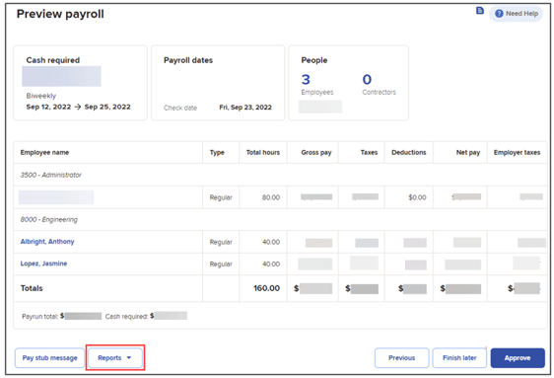This screenshot has width=554, height=378.
Task: Select the 8000 - Engineering group row
Action: tap(280, 219)
